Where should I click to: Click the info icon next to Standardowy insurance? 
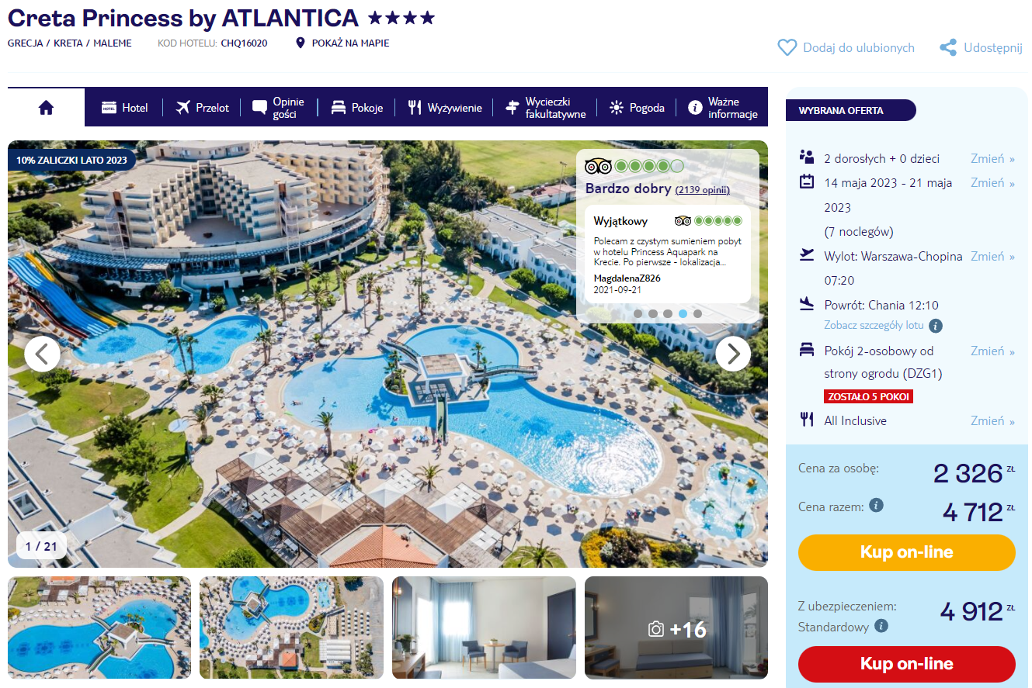coord(881,626)
